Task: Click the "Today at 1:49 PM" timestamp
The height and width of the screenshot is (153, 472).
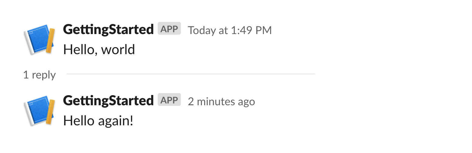Action: [x=230, y=30]
